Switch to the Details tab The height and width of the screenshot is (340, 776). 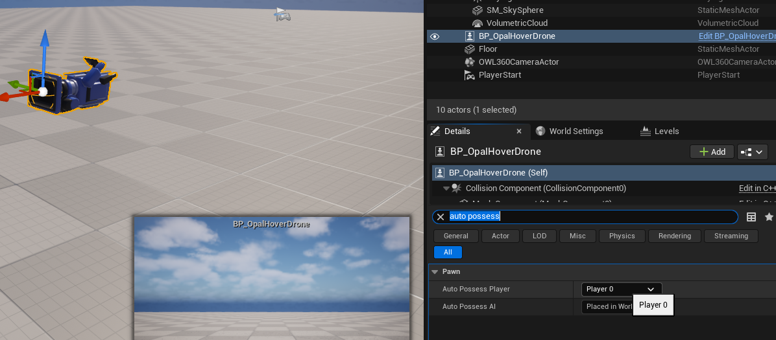pos(457,131)
